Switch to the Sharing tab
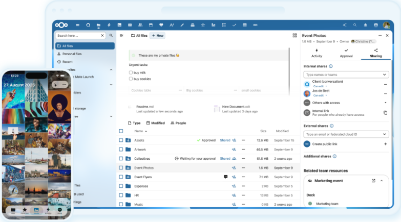This screenshot has width=401, height=222. (376, 53)
